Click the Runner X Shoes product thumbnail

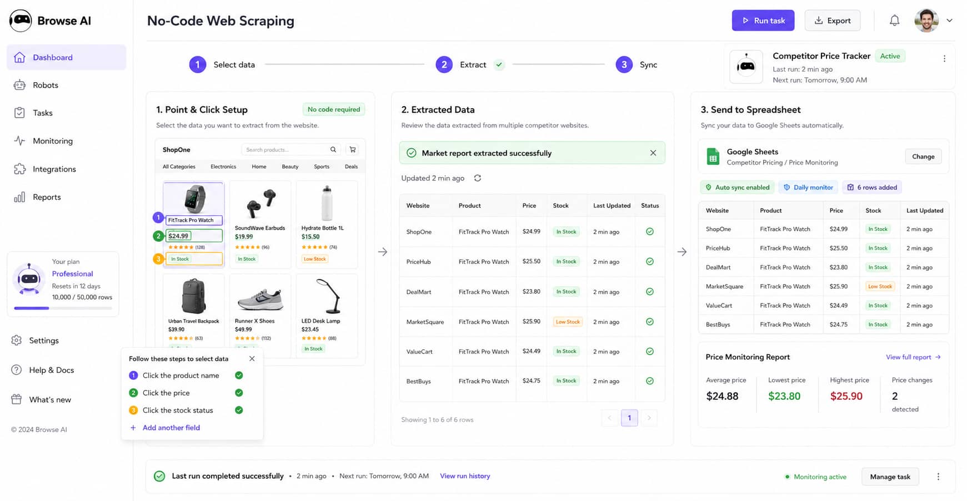tap(260, 299)
